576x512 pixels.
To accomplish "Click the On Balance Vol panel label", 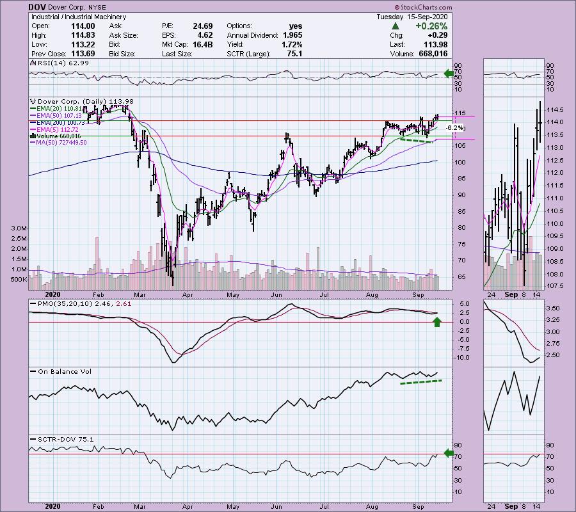I will tap(65, 372).
